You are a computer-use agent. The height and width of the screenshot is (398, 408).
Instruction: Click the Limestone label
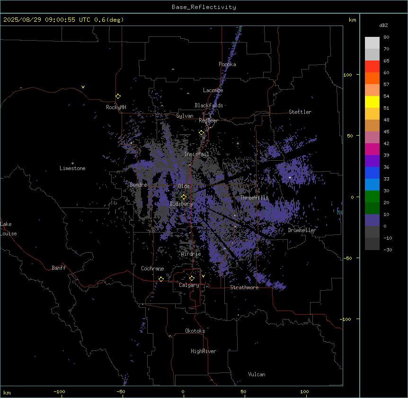pyautogui.click(x=72, y=168)
